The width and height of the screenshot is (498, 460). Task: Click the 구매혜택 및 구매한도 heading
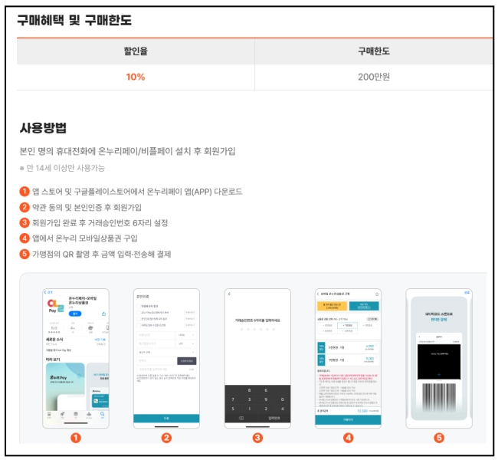[x=74, y=21]
